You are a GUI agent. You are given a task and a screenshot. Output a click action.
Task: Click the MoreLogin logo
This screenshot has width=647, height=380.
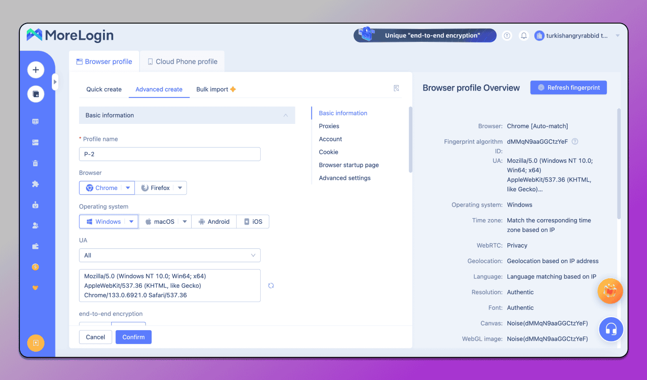70,35
